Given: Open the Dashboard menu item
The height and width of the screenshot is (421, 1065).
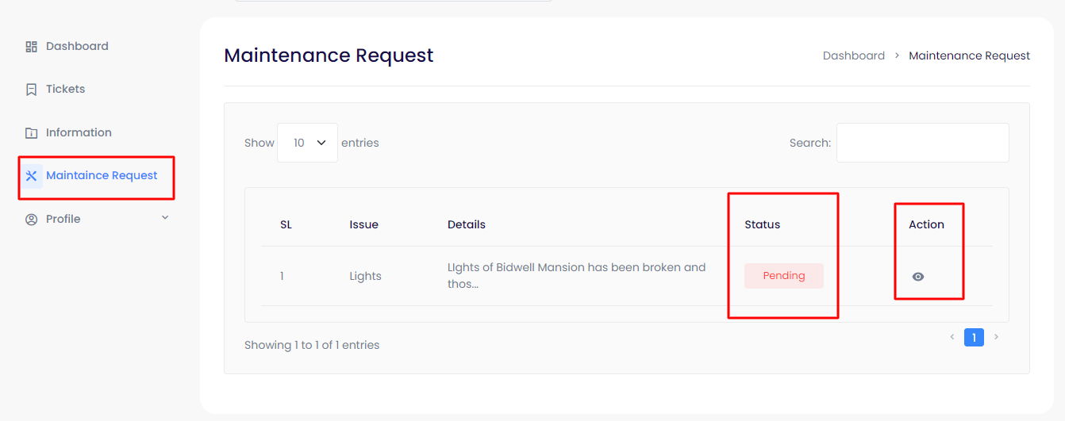Looking at the screenshot, I should (x=77, y=46).
